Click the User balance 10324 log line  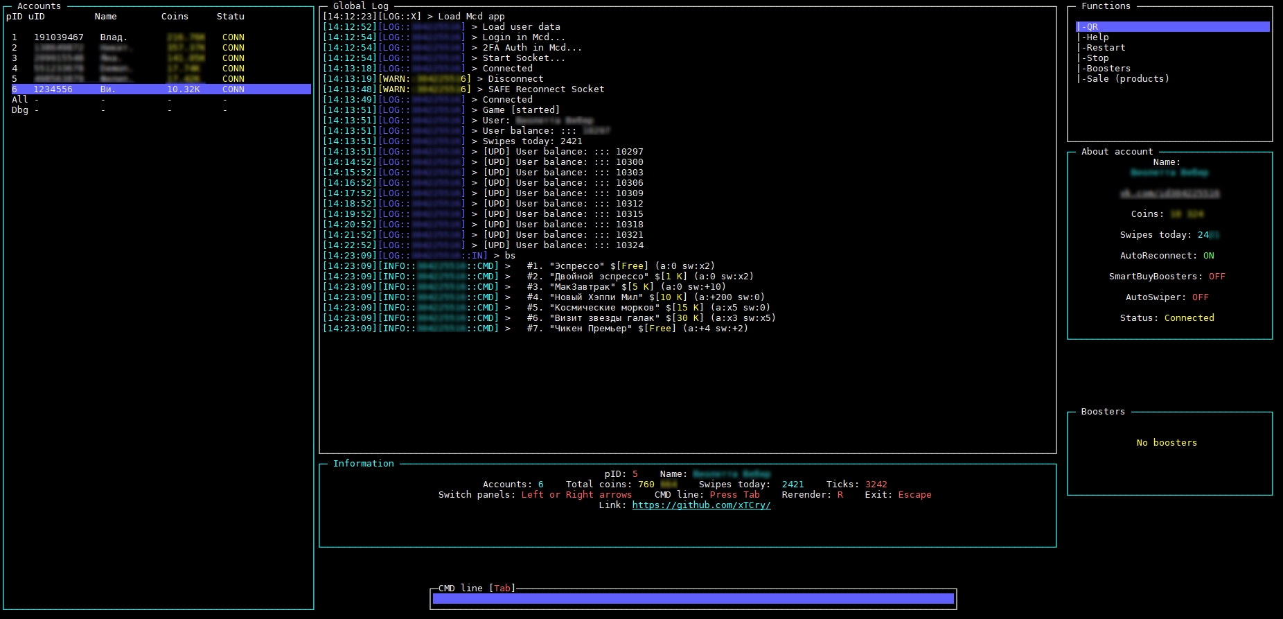pyautogui.click(x=483, y=245)
